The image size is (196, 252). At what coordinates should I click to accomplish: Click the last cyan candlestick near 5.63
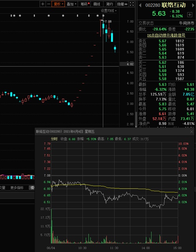115,48
